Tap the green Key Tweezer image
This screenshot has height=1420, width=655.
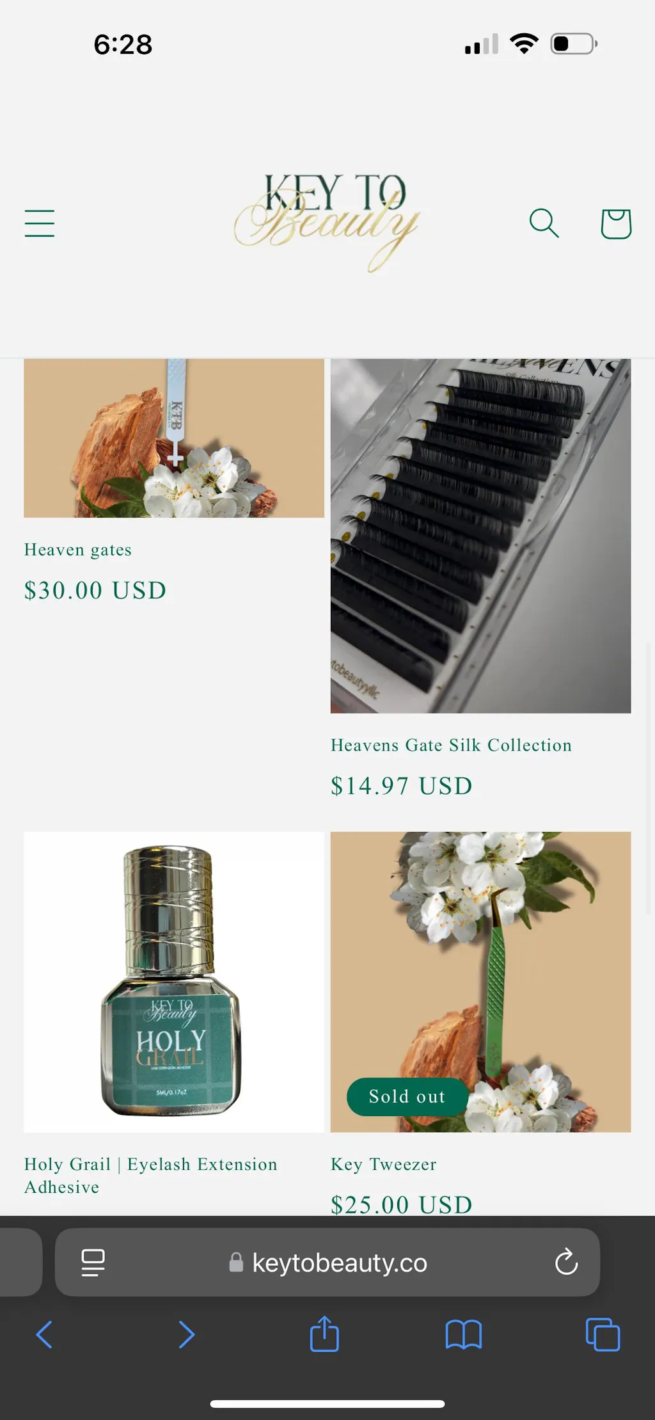click(x=480, y=982)
